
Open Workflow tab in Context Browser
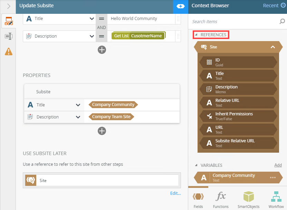(276, 200)
